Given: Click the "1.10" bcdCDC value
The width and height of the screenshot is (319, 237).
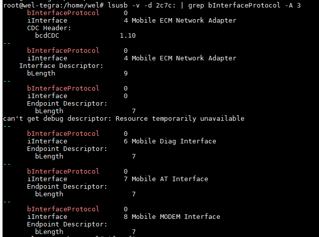Looking at the screenshot, I should click(x=127, y=36).
